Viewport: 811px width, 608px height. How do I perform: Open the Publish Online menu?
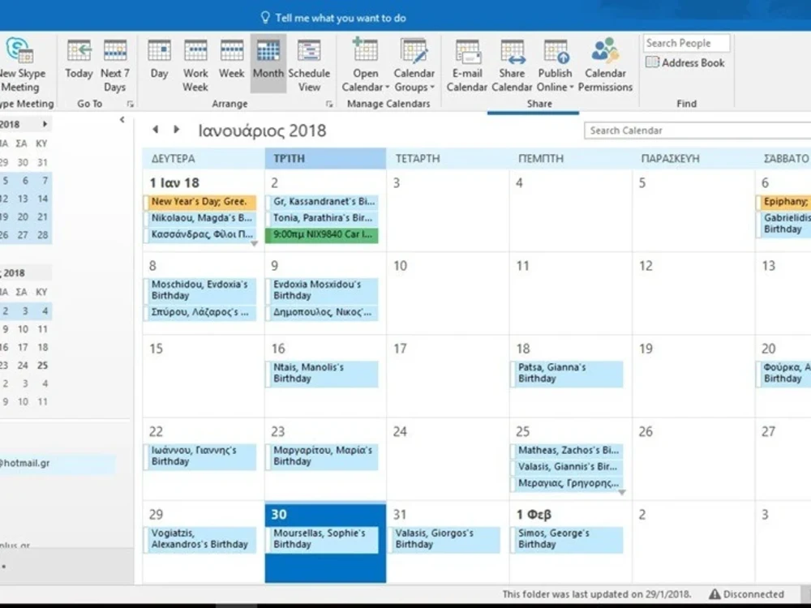[555, 65]
